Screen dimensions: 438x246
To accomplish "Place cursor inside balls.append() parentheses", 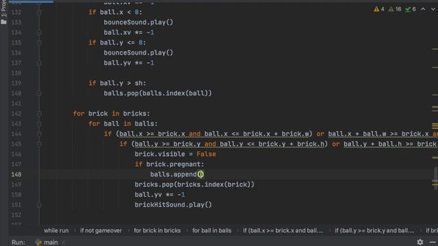I will click(201, 174).
